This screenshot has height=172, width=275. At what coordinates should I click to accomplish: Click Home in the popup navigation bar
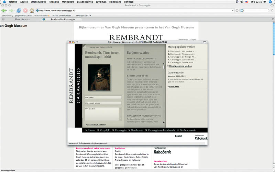coord(91,130)
